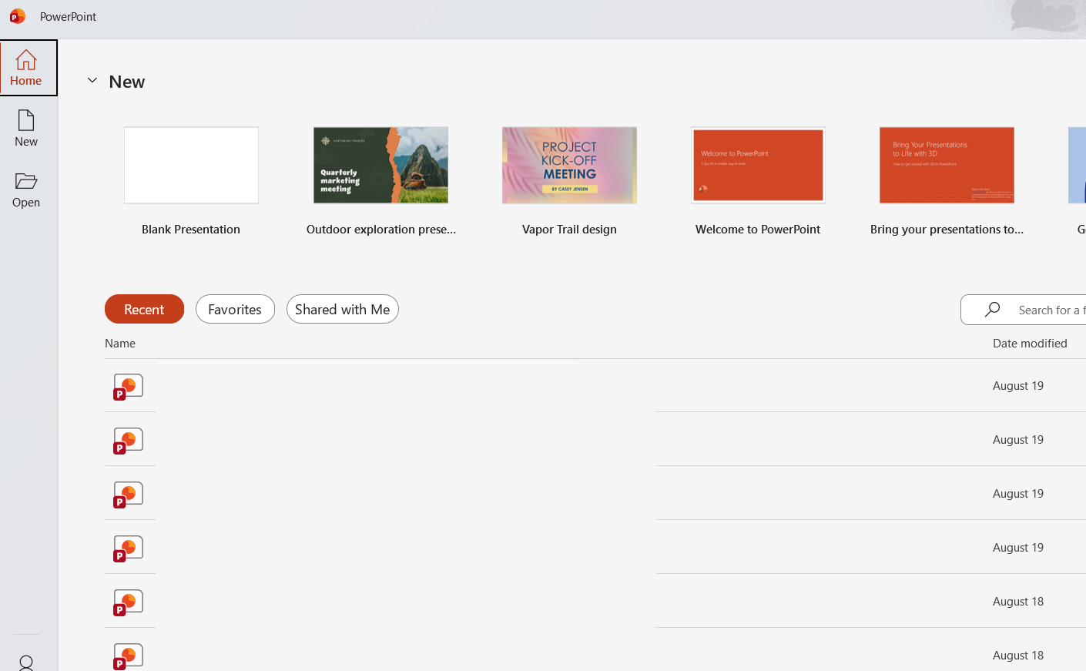Collapse the New section chevron

(92, 80)
